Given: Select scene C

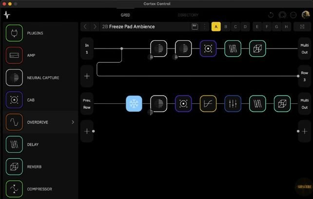Looking at the screenshot, I should (235, 27).
